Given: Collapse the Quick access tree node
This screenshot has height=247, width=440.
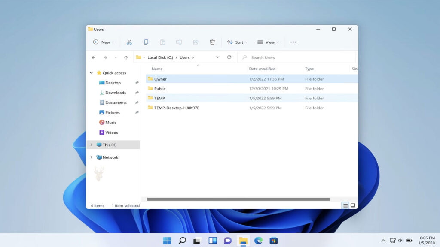Looking at the screenshot, I should (x=91, y=73).
